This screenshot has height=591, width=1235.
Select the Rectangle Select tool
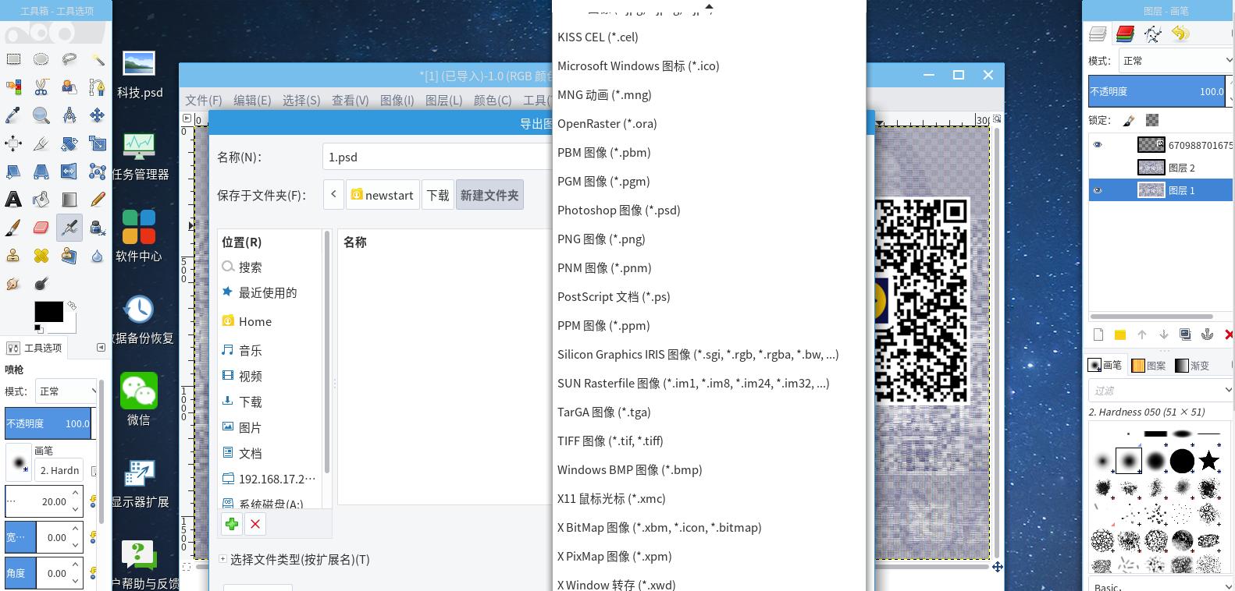pyautogui.click(x=13, y=59)
